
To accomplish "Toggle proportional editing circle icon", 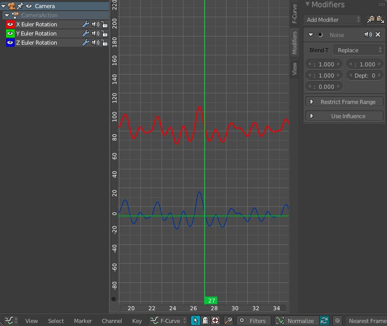I will (337, 320).
